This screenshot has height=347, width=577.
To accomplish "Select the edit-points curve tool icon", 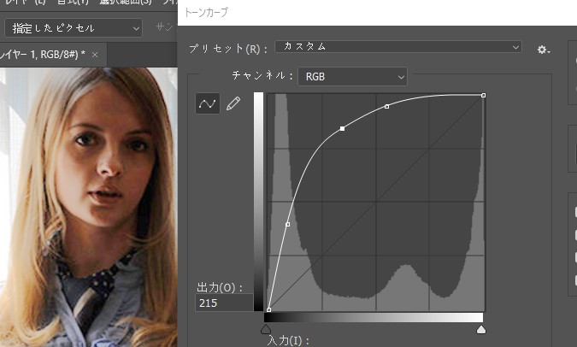I will click(x=207, y=103).
